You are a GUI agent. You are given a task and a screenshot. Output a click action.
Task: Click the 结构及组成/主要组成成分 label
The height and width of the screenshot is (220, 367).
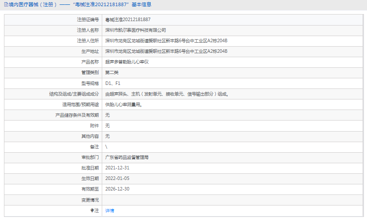tap(74, 94)
